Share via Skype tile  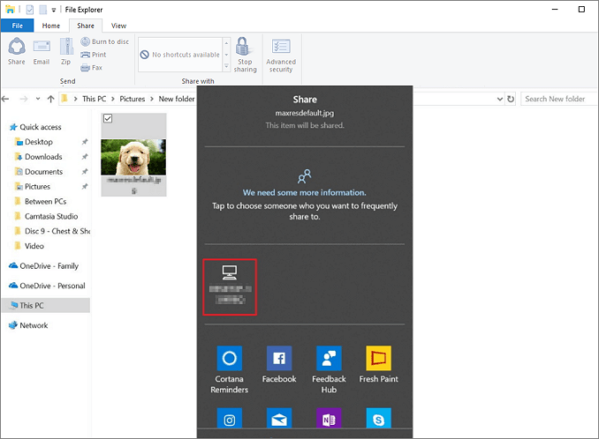coord(378,418)
